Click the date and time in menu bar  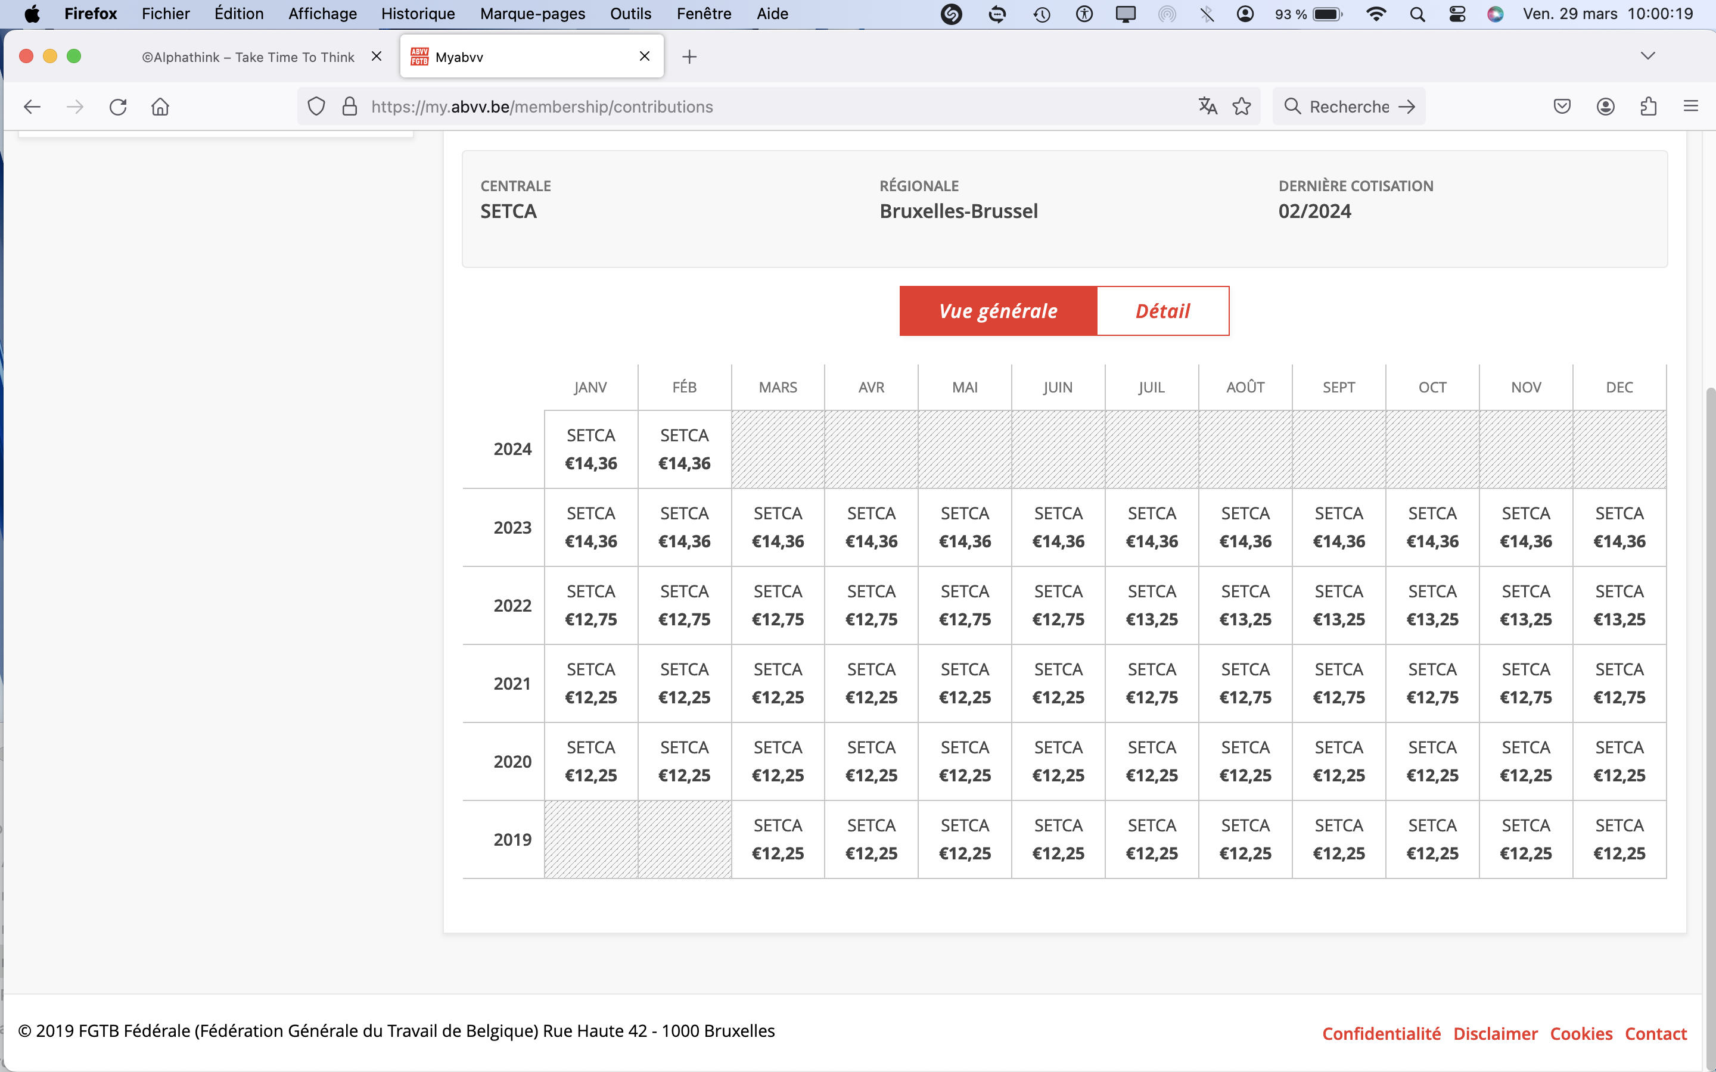click(1608, 14)
